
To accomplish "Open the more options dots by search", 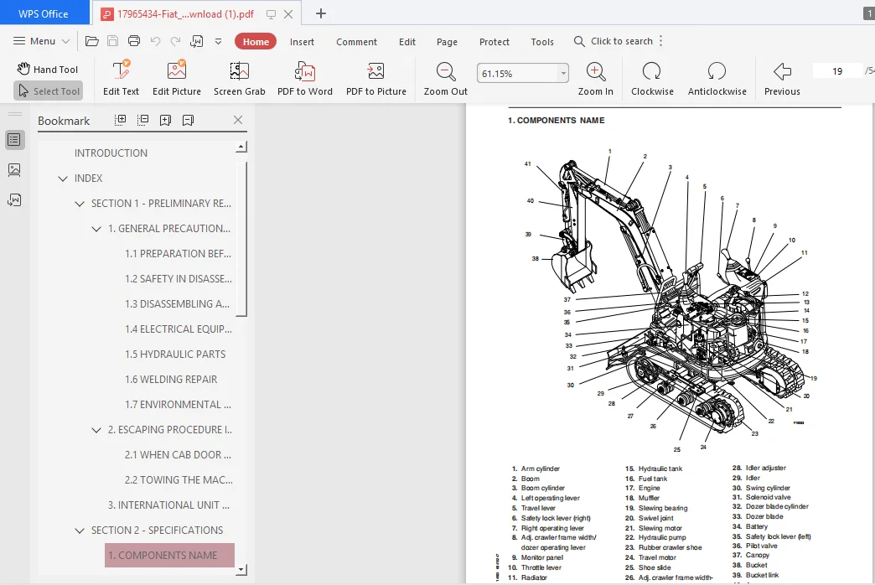I will coord(661,41).
